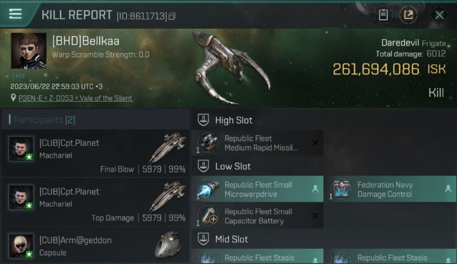This screenshot has width=457, height=264.
Task: Click the clipboard copy report icon
Action: [383, 15]
